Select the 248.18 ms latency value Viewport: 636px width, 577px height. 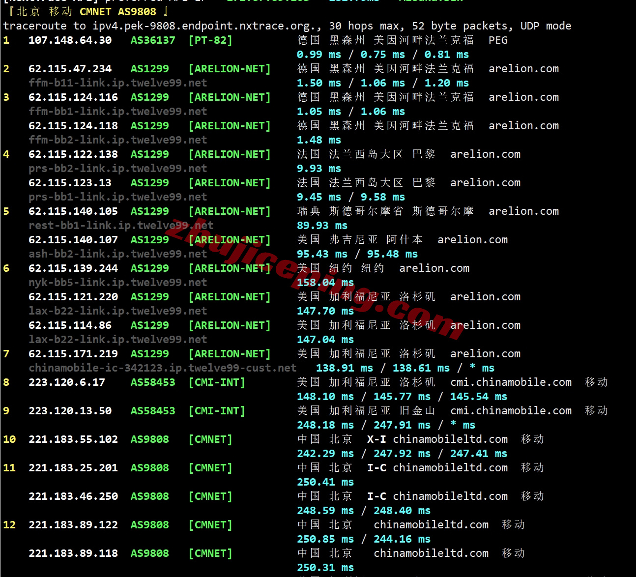coord(325,425)
